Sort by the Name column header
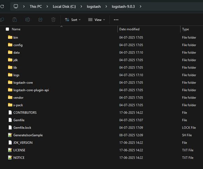 (x=16, y=29)
